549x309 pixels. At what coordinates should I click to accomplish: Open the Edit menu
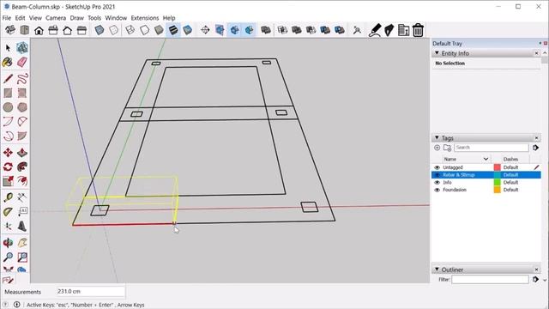[x=20, y=18]
